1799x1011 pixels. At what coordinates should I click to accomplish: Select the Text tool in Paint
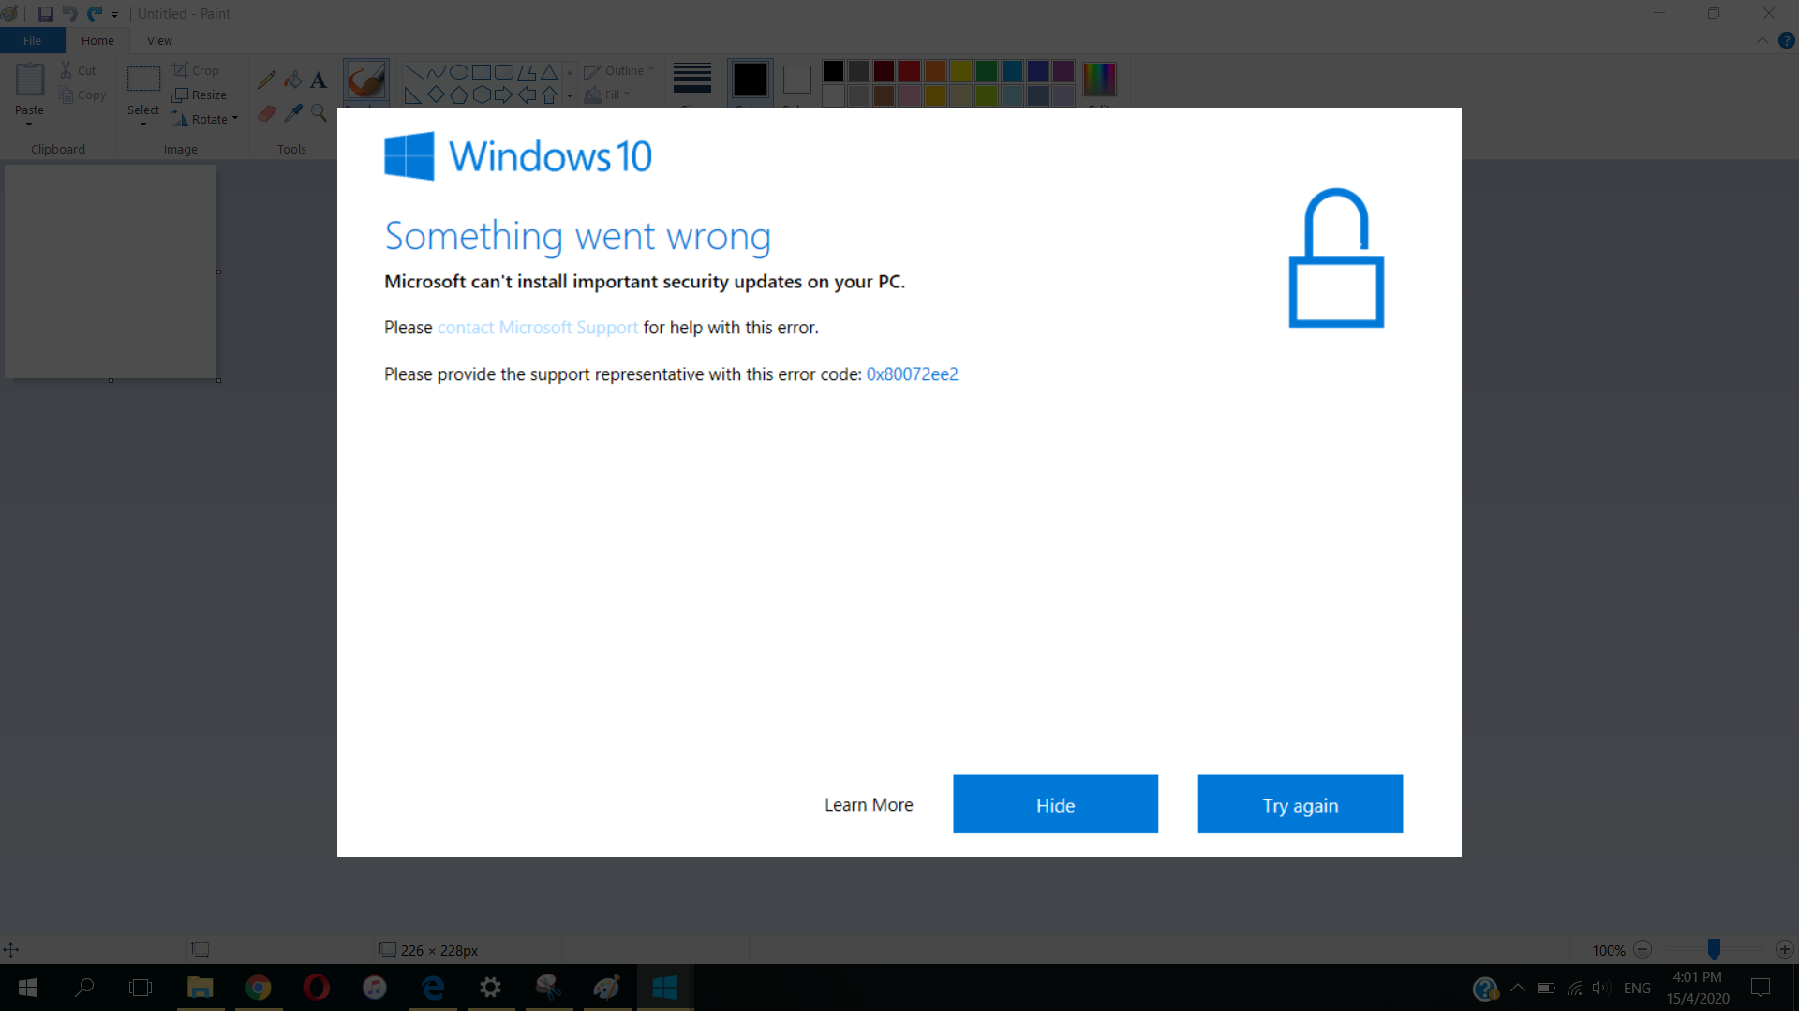coord(319,81)
